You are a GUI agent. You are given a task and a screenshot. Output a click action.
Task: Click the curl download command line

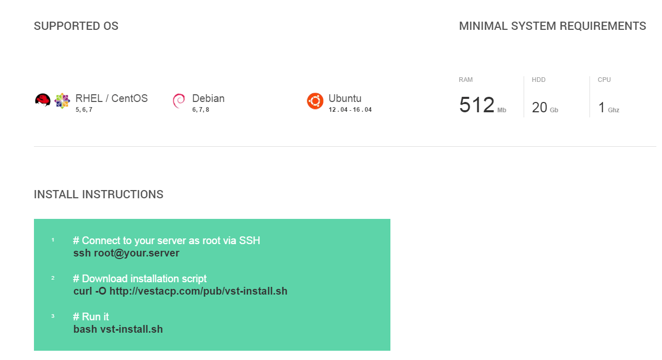click(181, 291)
